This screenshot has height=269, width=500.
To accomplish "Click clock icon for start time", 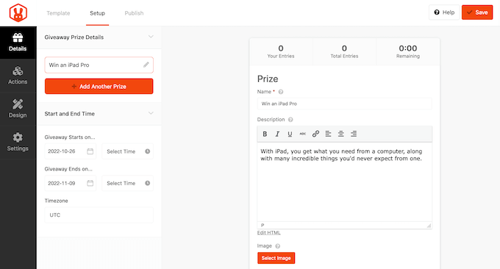I will click(x=147, y=151).
